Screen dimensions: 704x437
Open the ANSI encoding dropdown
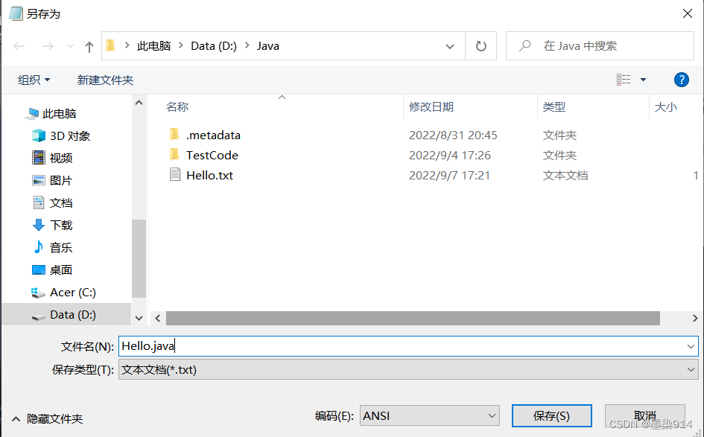429,415
